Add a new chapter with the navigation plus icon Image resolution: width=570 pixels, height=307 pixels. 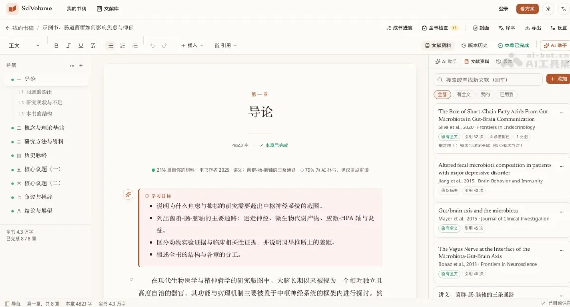click(81, 65)
